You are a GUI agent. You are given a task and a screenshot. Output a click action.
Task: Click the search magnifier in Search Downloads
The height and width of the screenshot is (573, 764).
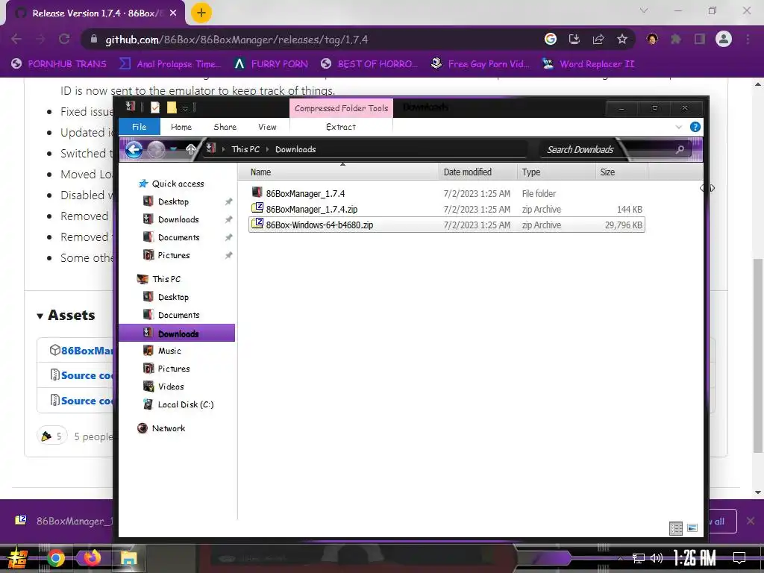coord(680,149)
